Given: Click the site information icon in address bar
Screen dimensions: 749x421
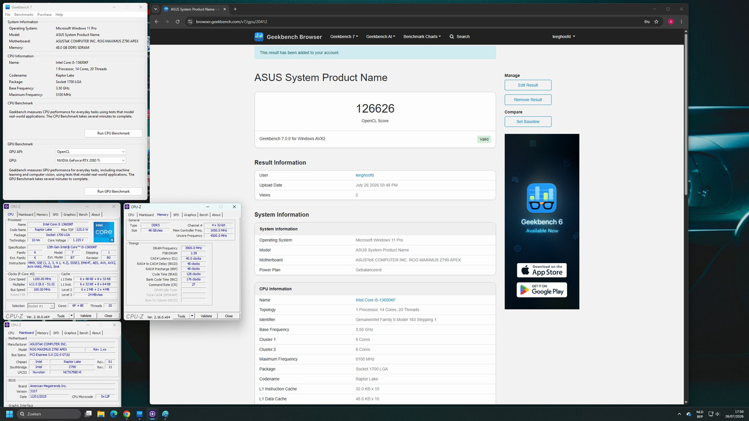Looking at the screenshot, I should (190, 22).
